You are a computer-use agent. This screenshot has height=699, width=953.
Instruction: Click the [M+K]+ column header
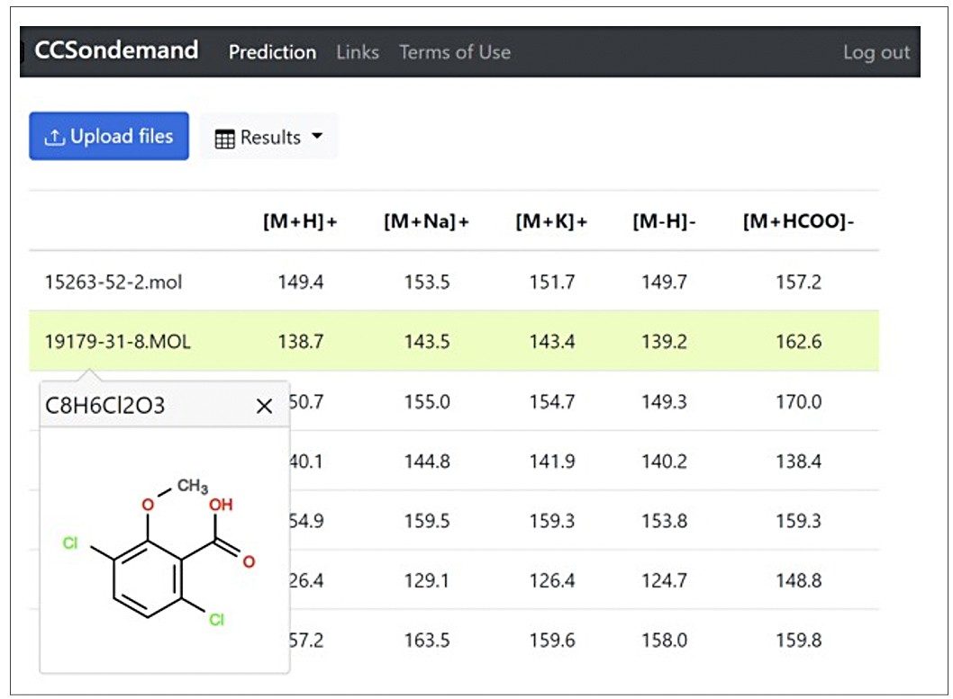point(552,221)
